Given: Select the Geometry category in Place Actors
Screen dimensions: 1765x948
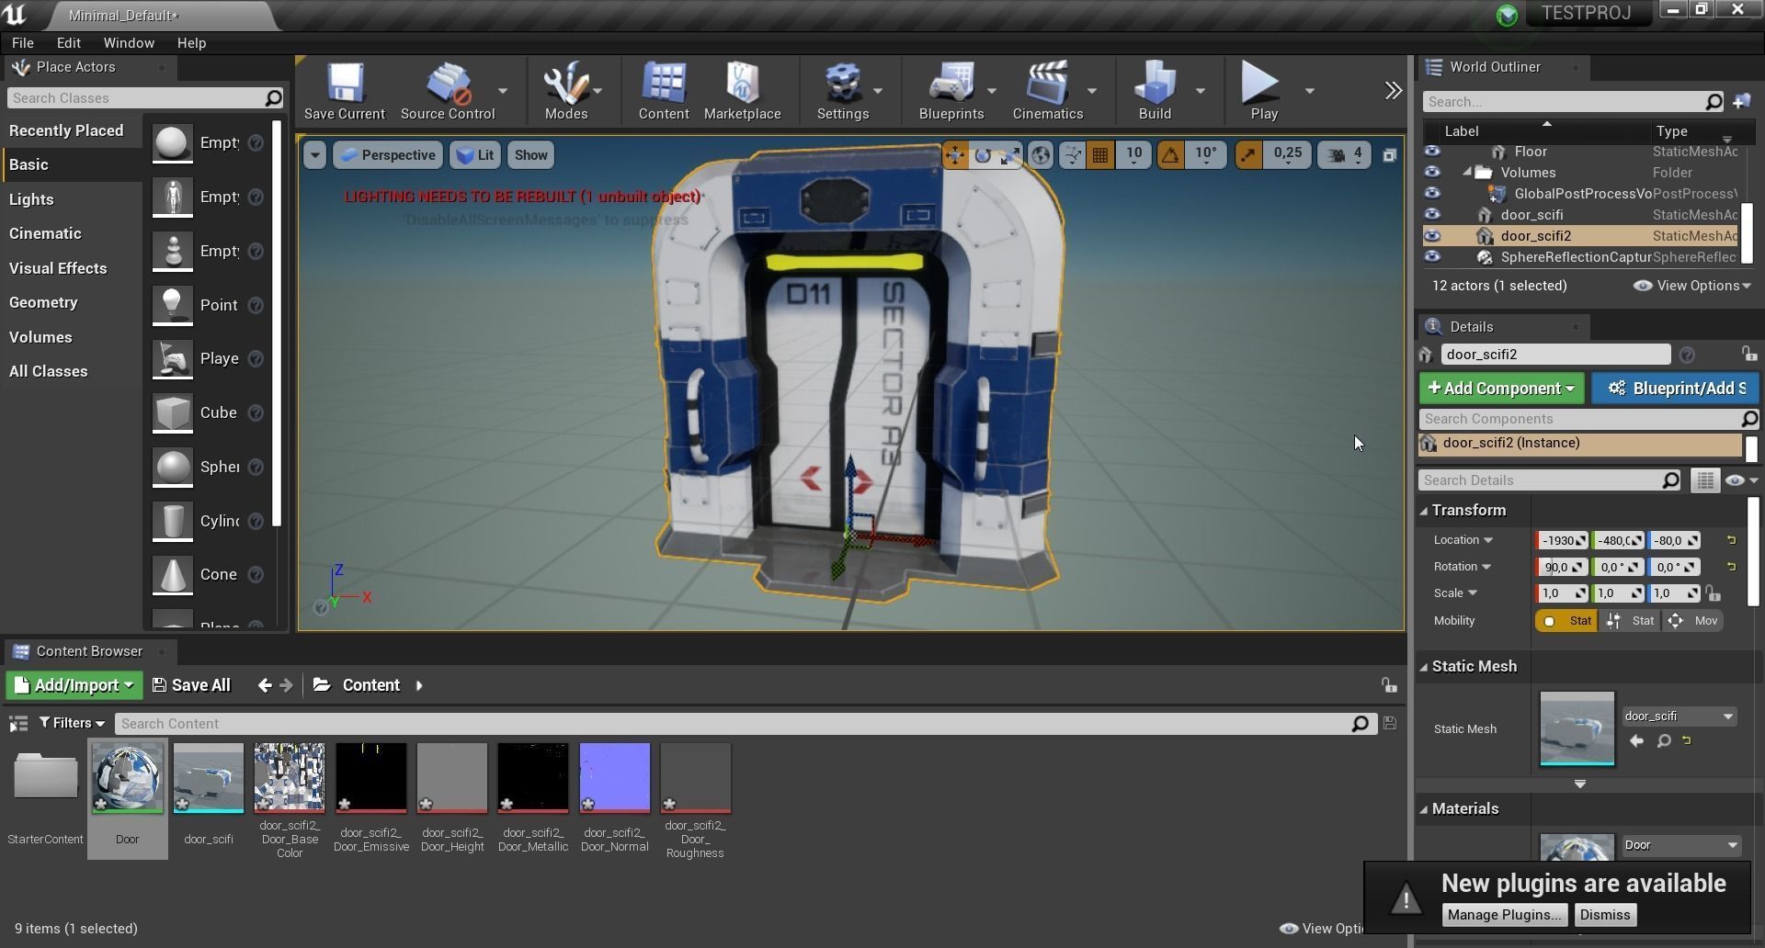Looking at the screenshot, I should [x=43, y=302].
